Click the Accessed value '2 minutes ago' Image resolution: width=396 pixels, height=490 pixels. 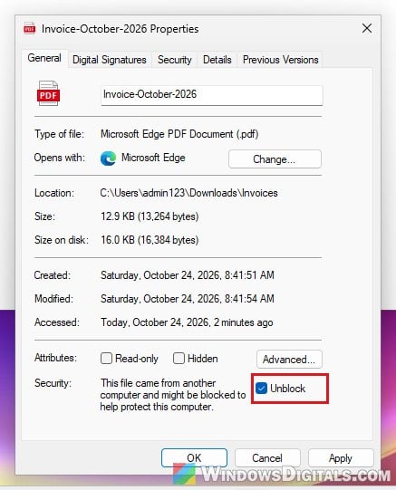(187, 322)
